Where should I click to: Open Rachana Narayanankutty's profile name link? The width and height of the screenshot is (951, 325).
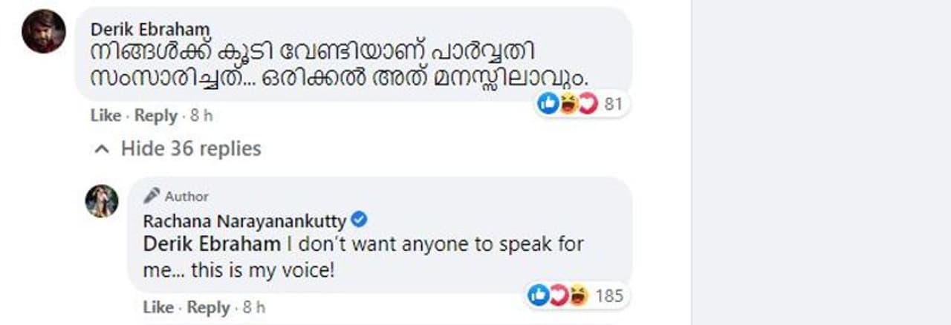point(245,220)
